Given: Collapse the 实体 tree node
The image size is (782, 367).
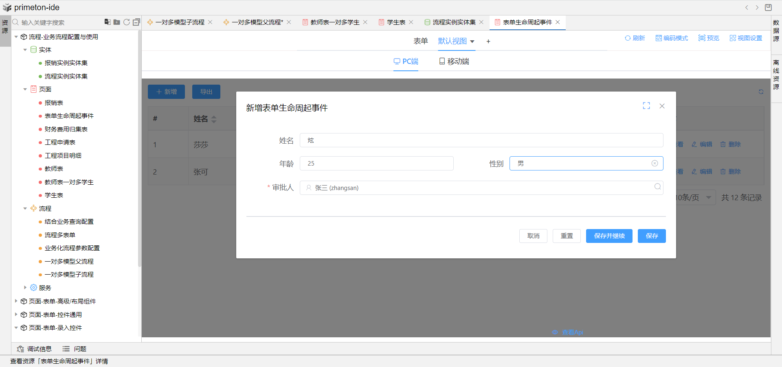Looking at the screenshot, I should (25, 50).
